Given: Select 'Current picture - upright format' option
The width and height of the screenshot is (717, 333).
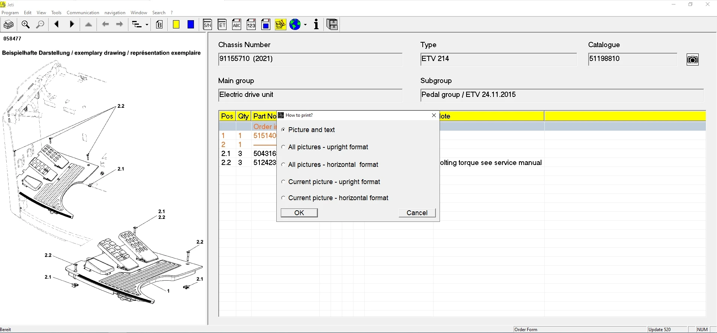Looking at the screenshot, I should click(283, 182).
